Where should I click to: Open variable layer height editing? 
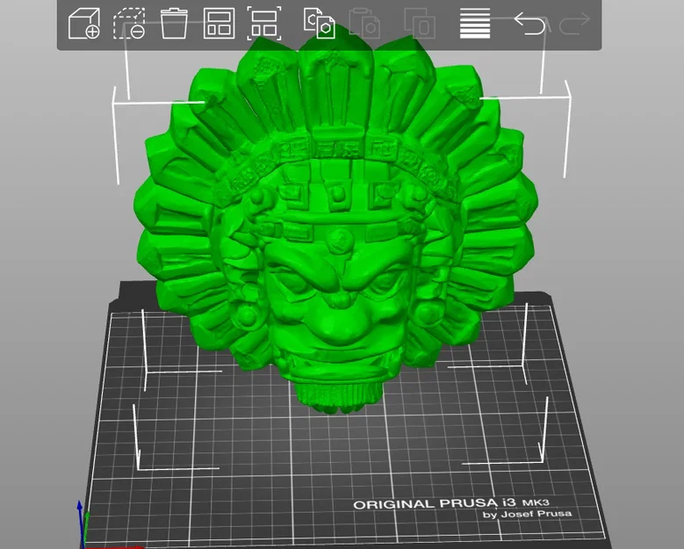click(475, 24)
